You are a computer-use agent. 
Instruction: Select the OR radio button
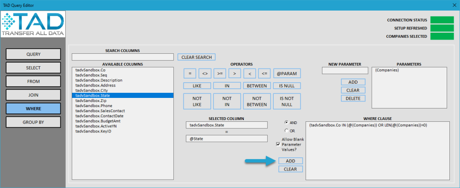[286, 131]
